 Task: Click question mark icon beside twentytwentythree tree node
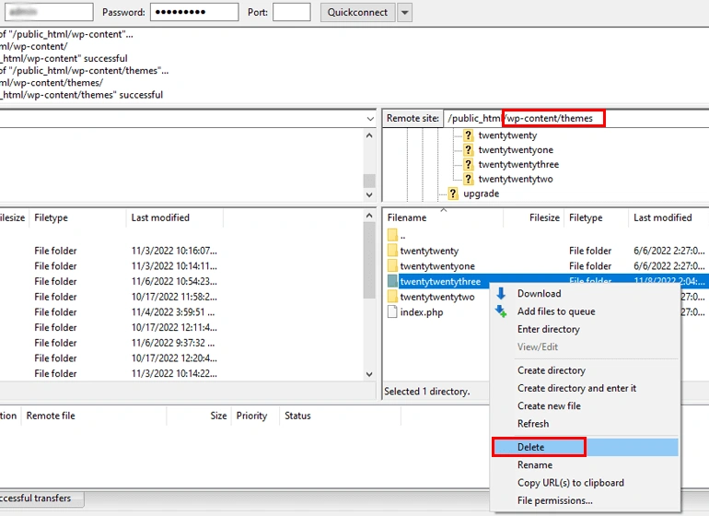pyautogui.click(x=469, y=164)
